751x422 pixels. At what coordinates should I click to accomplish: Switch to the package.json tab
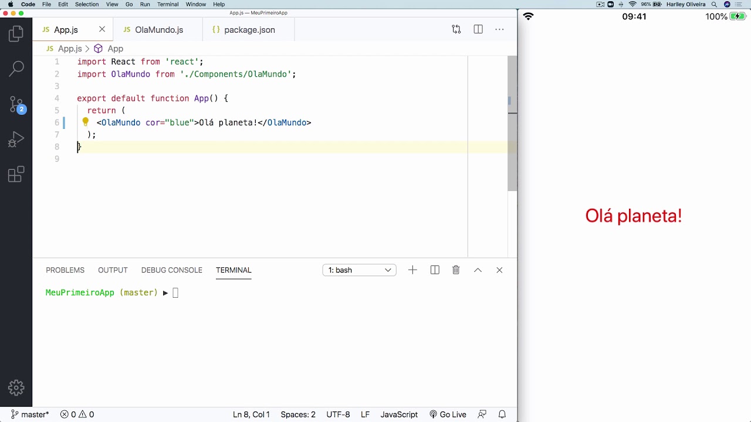tap(249, 30)
